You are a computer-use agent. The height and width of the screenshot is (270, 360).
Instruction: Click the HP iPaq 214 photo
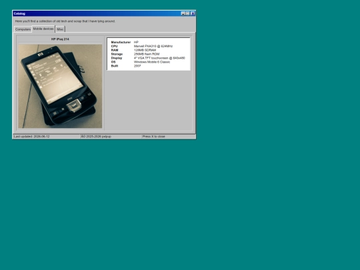(60, 86)
